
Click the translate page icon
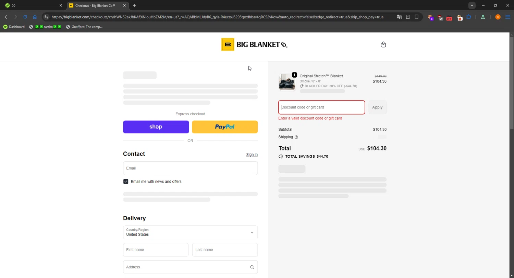(x=399, y=17)
